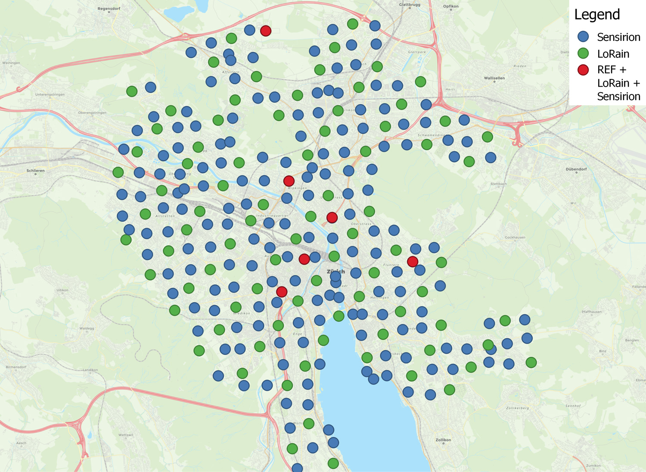This screenshot has height=472, width=646.
Task: Click the Rieden label
Action: 520,66
